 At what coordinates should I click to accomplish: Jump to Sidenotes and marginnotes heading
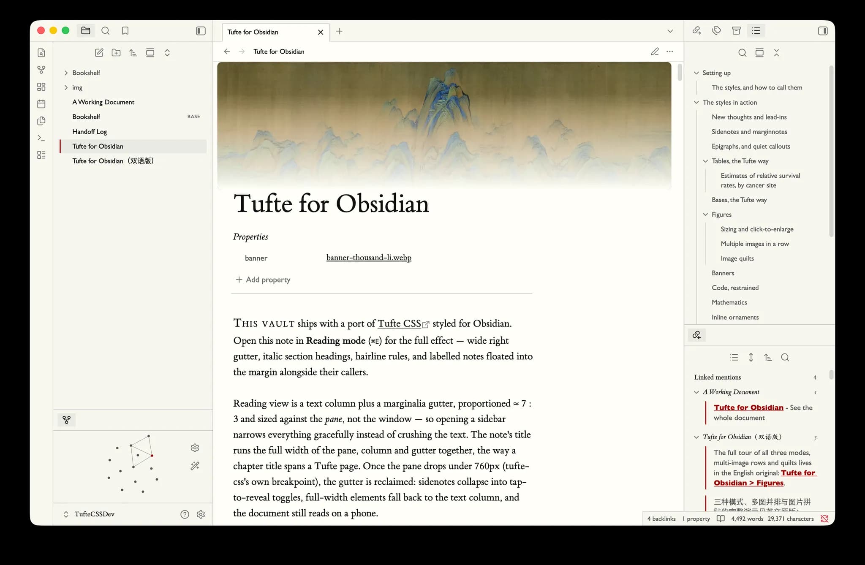pyautogui.click(x=749, y=132)
